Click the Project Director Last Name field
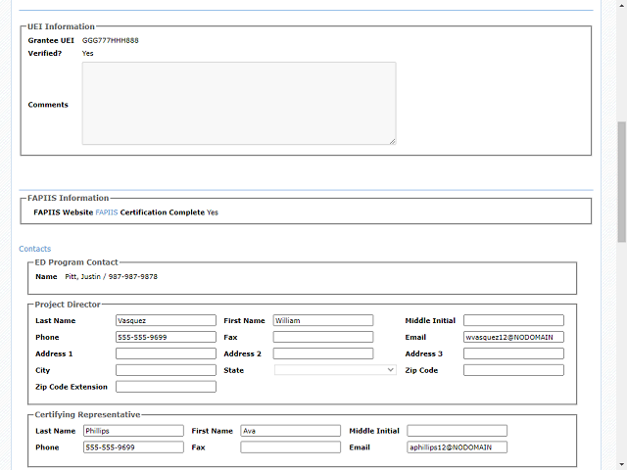 click(166, 320)
